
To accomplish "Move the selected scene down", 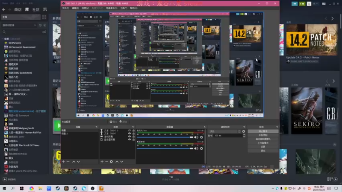I will (78, 162).
